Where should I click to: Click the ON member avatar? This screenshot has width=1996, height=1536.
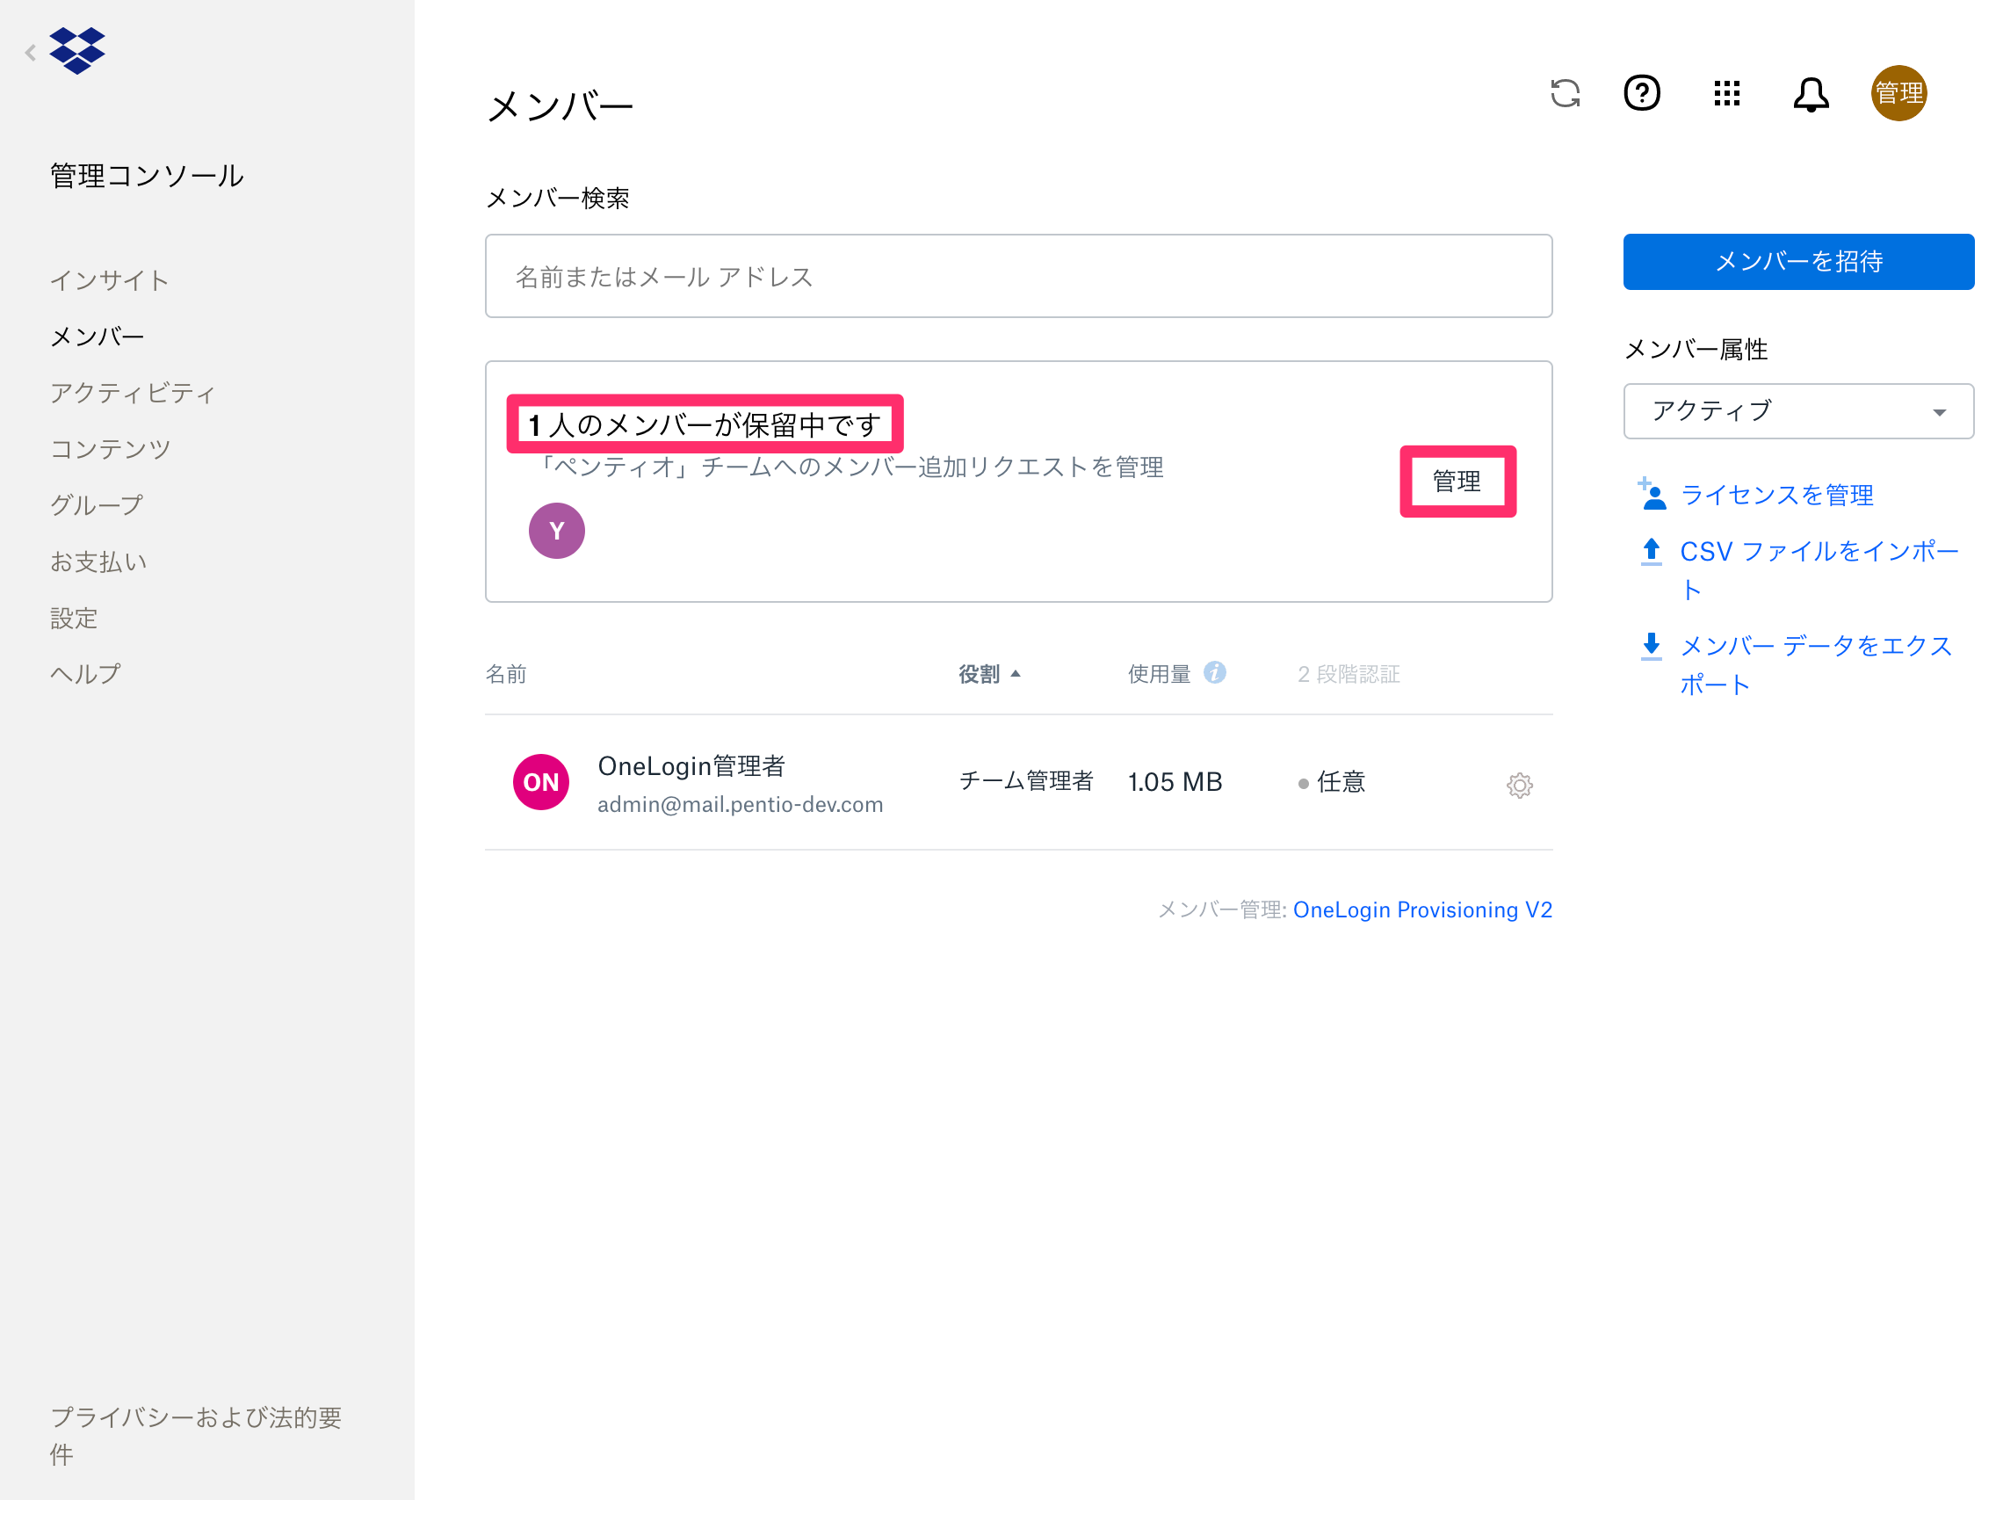(541, 782)
